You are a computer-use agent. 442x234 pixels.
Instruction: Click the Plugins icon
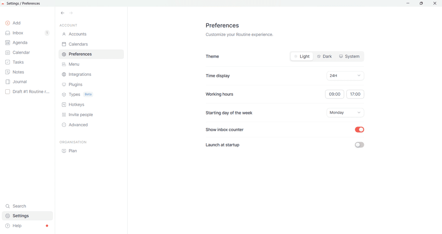64,84
